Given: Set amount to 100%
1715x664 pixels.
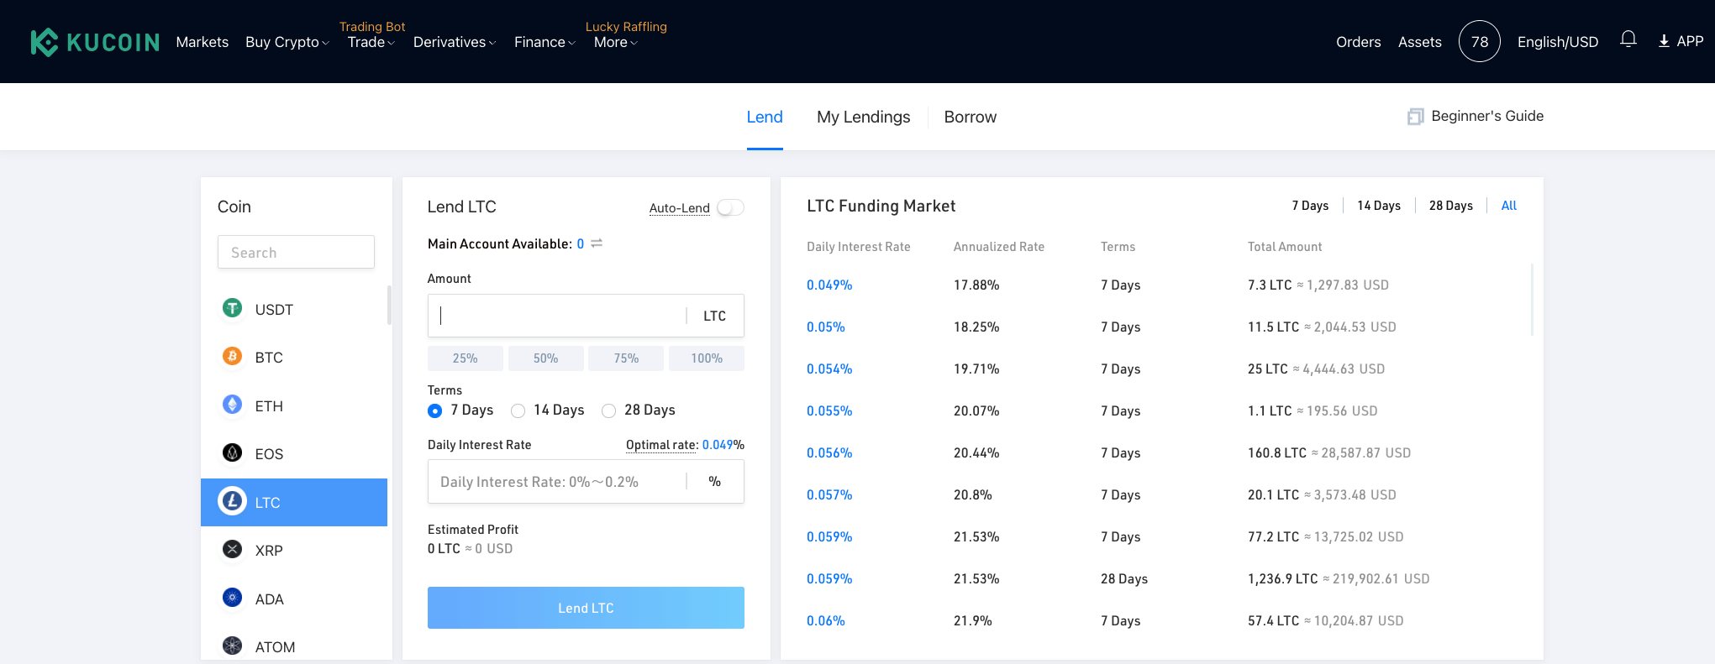Looking at the screenshot, I should click(707, 358).
